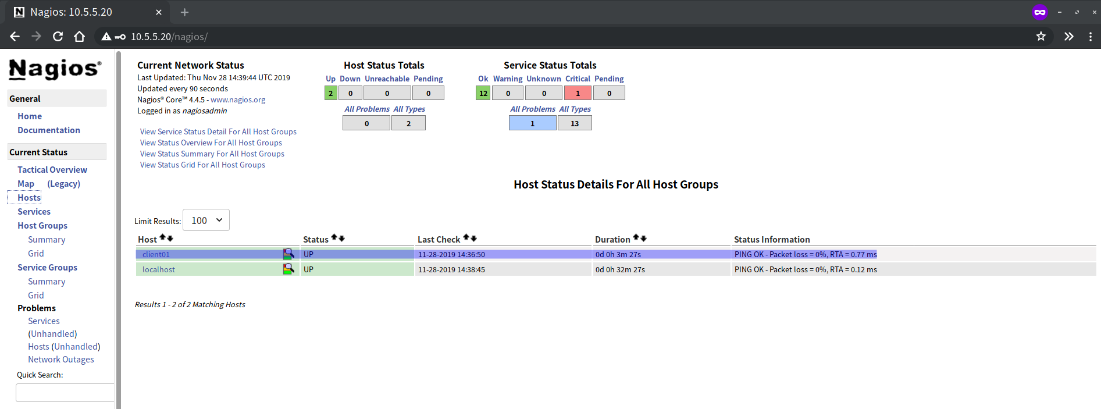View Status Overview For All Host Groups
Screen dimensions: 1101x409
click(211, 143)
